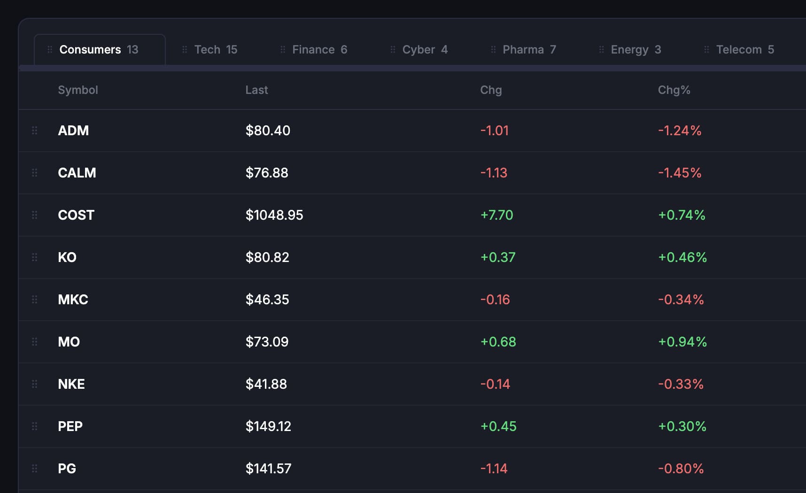This screenshot has height=493, width=806.
Task: Select the KO symbol
Action: coord(67,257)
